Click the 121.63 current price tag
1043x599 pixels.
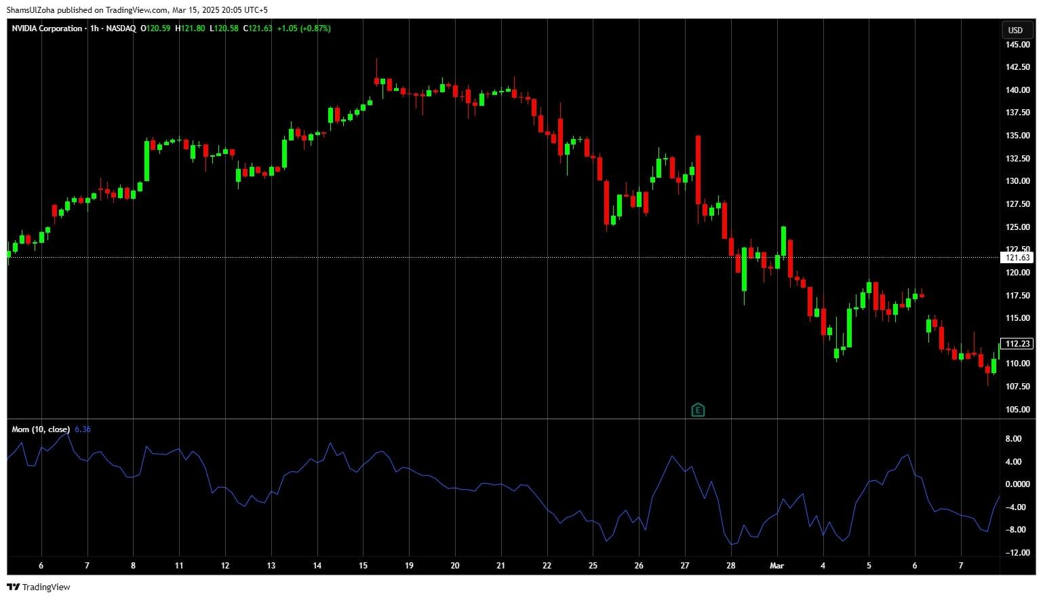click(1017, 258)
